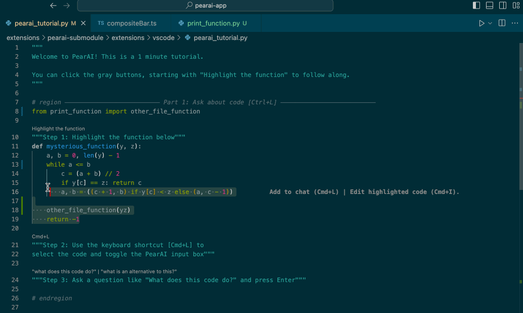523x313 pixels.
Task: Click the 'what does this code do?' lens
Action: (x=64, y=271)
